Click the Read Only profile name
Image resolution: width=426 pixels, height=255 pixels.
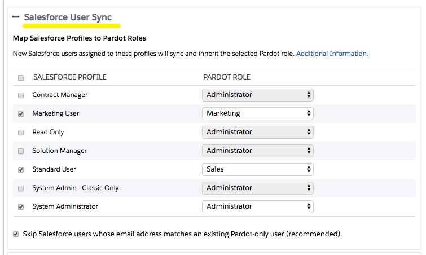coord(48,132)
